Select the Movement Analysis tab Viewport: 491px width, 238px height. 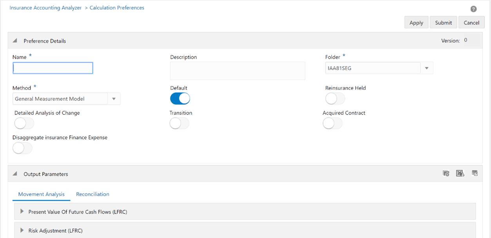41,194
